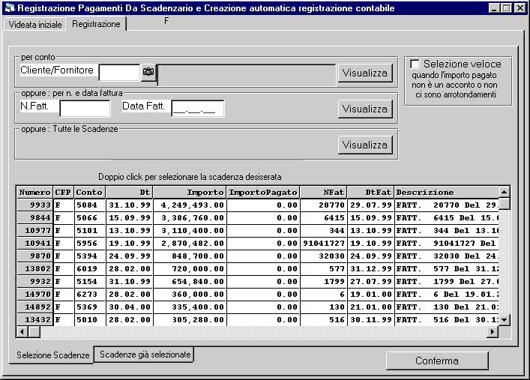Viewport: 530px width, 380px height.
Task: Click the DtFat cell 30.11.99
Action: tap(371, 319)
